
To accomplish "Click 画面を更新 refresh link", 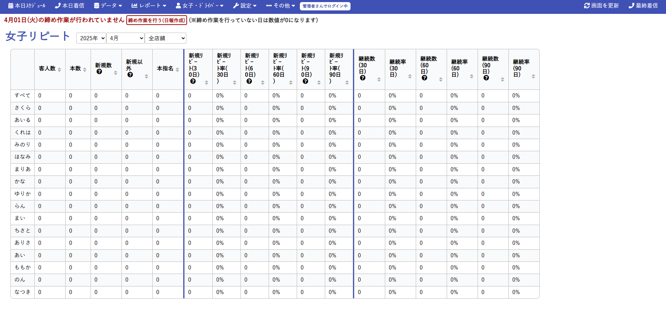I will [601, 6].
